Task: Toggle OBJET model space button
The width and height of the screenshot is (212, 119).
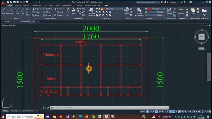Action: click(143, 112)
